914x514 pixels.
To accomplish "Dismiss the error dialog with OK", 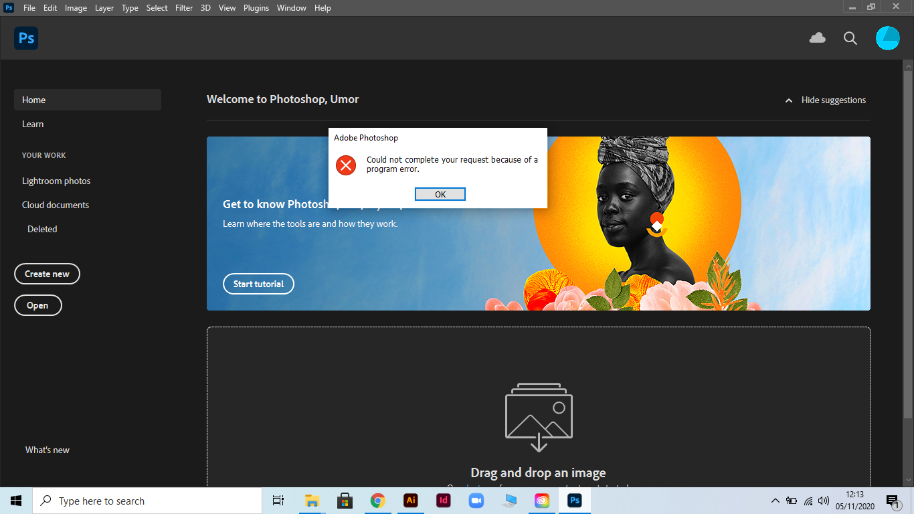I will click(440, 193).
